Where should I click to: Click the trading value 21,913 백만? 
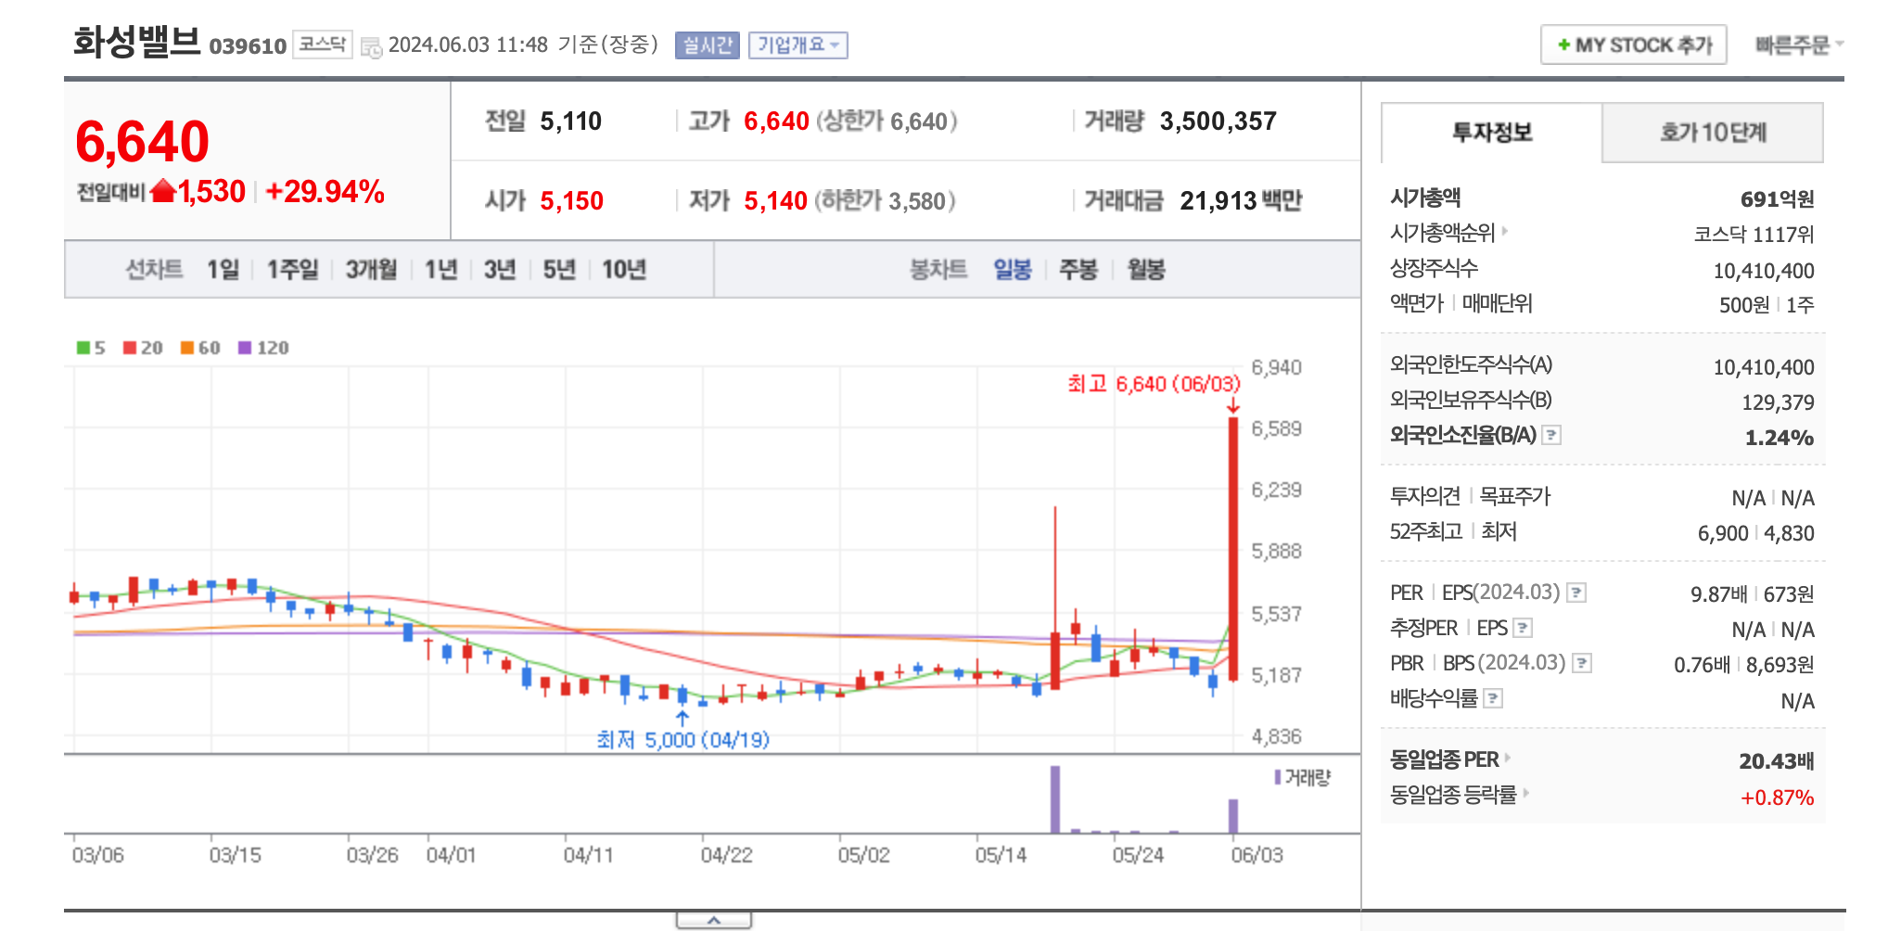pyautogui.click(x=1241, y=200)
